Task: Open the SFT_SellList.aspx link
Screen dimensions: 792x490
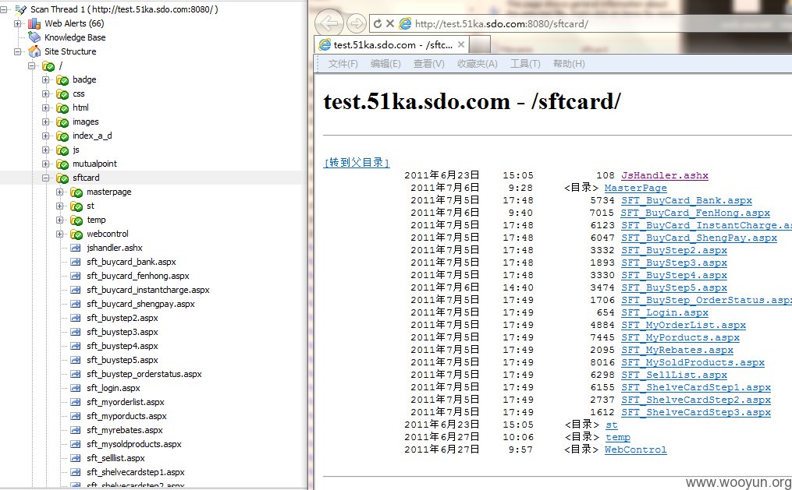Action: 674,375
